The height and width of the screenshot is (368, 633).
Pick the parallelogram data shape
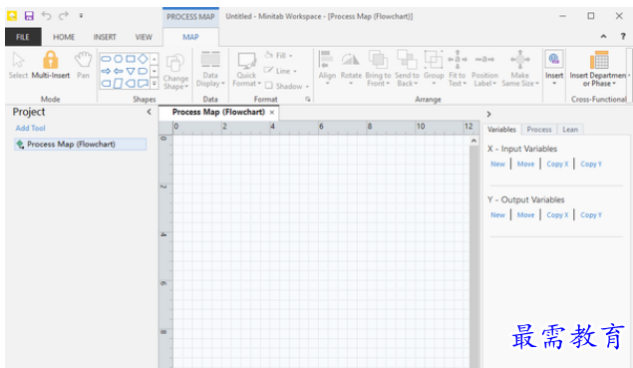point(119,84)
